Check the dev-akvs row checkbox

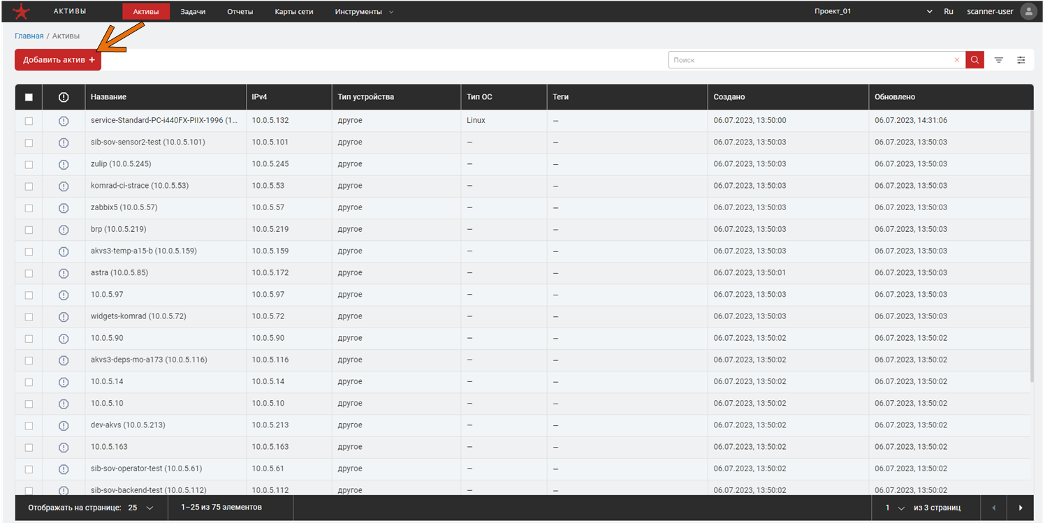[29, 425]
